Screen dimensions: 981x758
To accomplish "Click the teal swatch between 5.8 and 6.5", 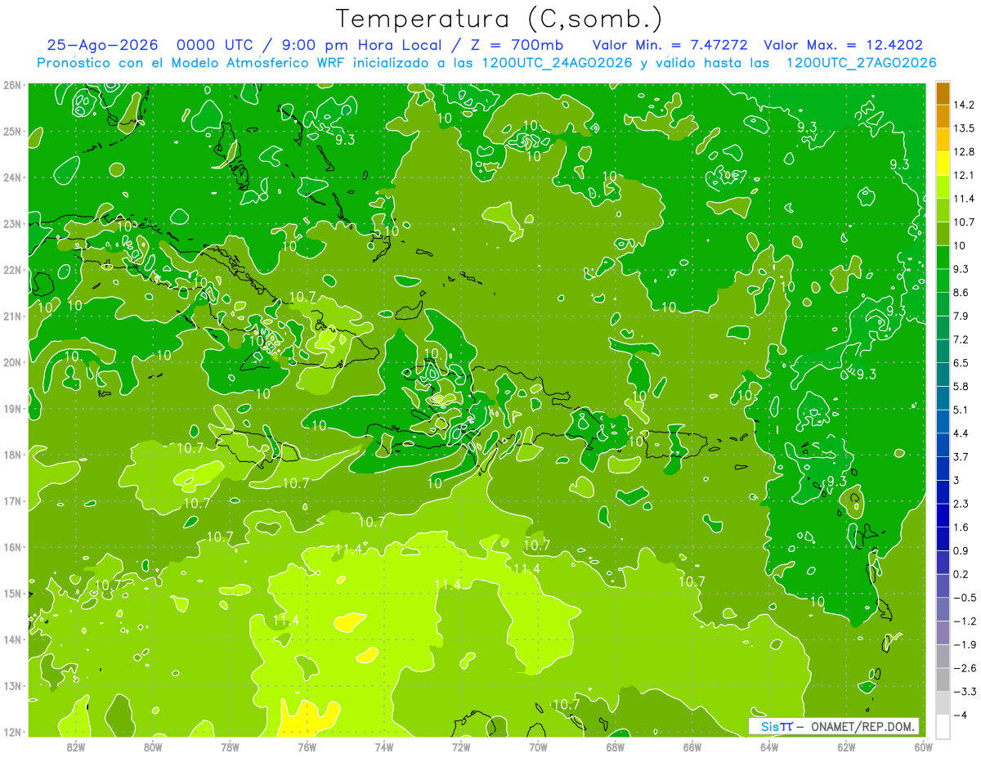I will pyautogui.click(x=943, y=373).
